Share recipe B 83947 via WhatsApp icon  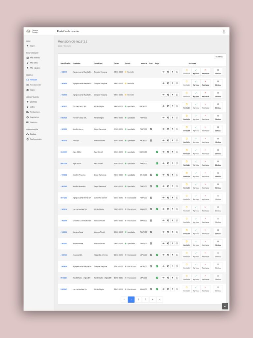[177, 289]
